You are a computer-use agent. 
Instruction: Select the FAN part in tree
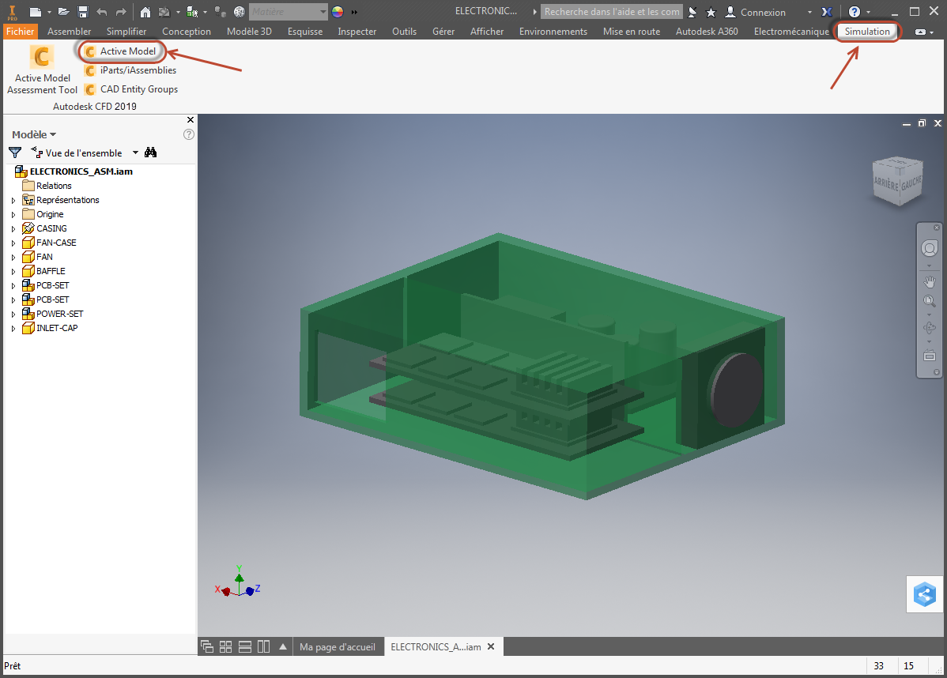[44, 257]
